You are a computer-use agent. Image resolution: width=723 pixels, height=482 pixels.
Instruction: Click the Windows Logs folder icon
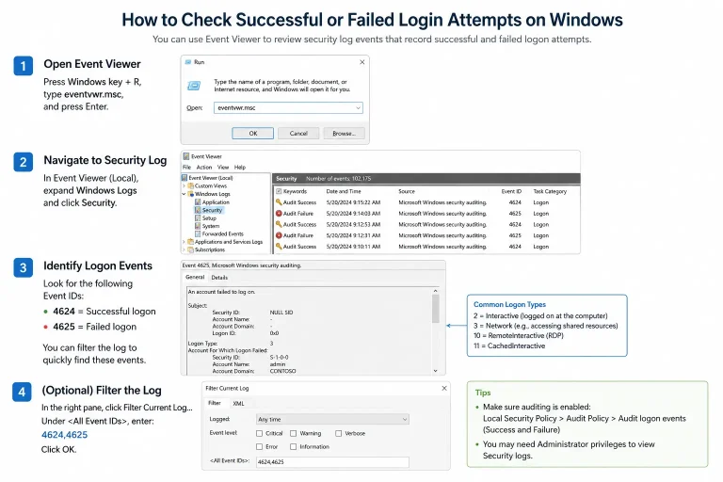tap(190, 194)
